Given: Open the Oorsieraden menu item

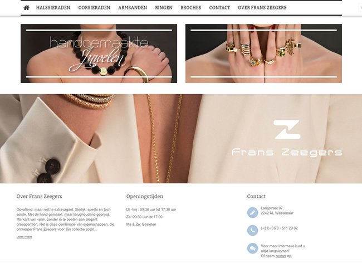Looking at the screenshot, I should (x=94, y=8).
